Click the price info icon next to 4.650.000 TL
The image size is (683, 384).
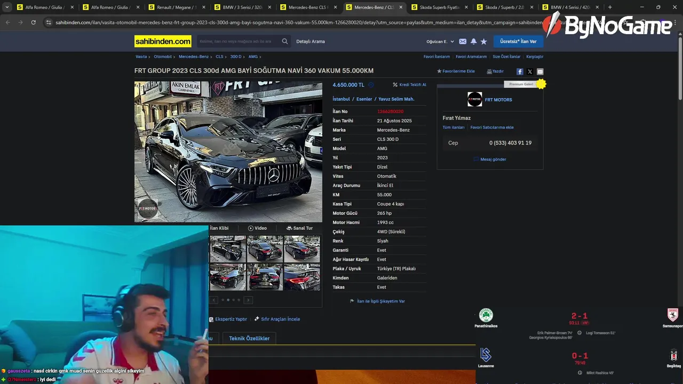371,85
